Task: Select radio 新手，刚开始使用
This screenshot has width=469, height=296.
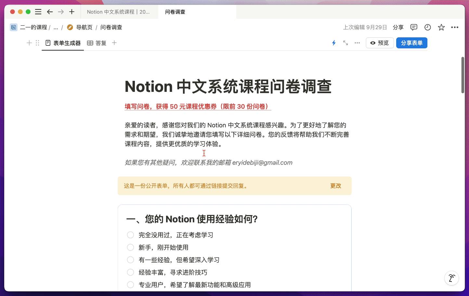Action: coord(130,247)
